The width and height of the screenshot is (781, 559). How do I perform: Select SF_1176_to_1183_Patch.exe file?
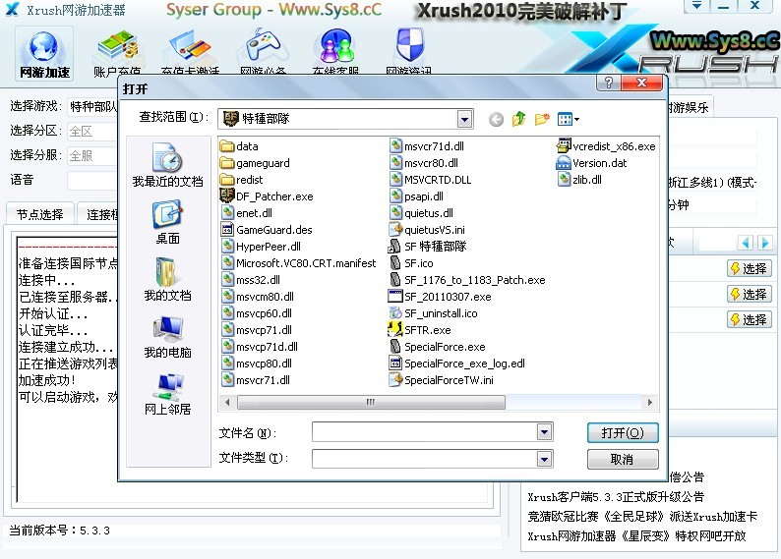coord(466,280)
